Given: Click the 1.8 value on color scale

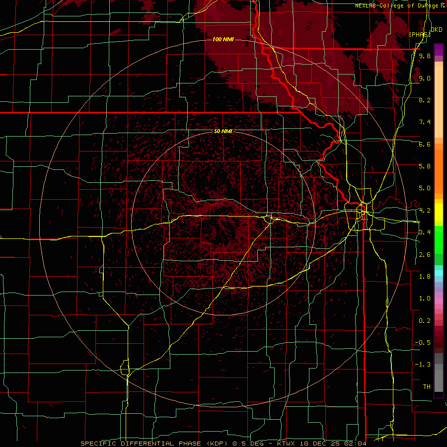Looking at the screenshot, I should pyautogui.click(x=425, y=277).
